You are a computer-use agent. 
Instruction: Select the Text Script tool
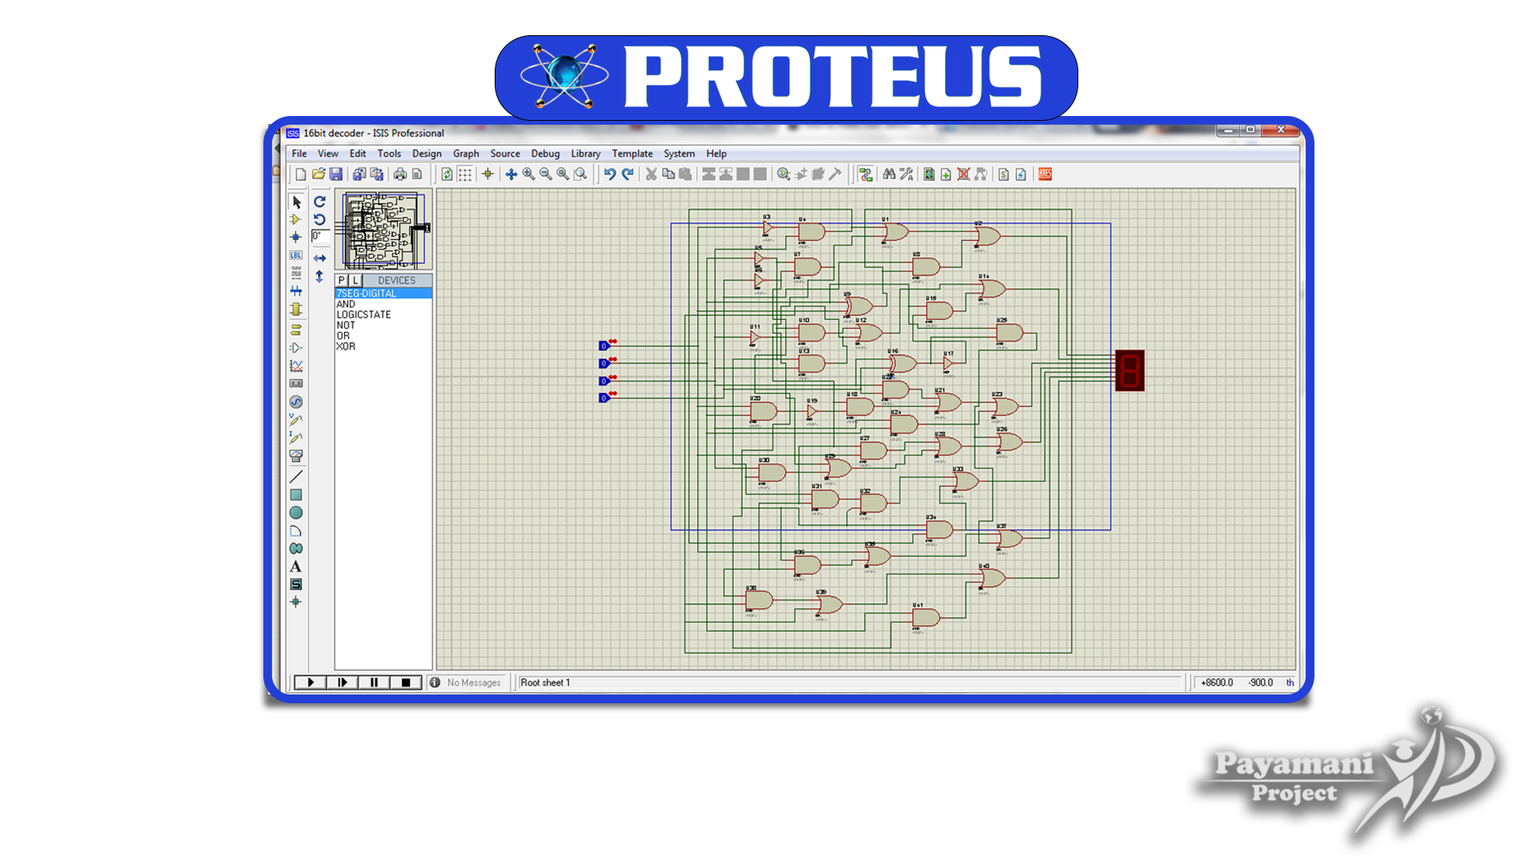point(296,273)
